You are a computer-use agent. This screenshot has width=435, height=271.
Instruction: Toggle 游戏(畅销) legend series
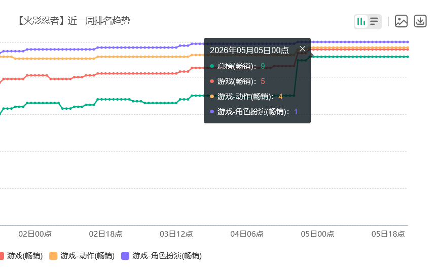pos(21,256)
